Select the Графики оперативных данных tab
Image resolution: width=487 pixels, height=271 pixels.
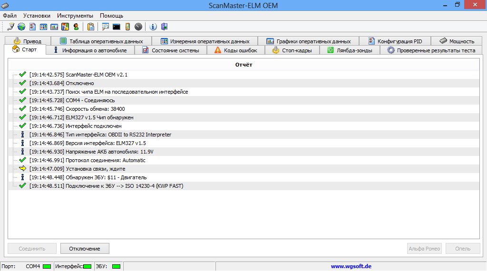point(308,41)
